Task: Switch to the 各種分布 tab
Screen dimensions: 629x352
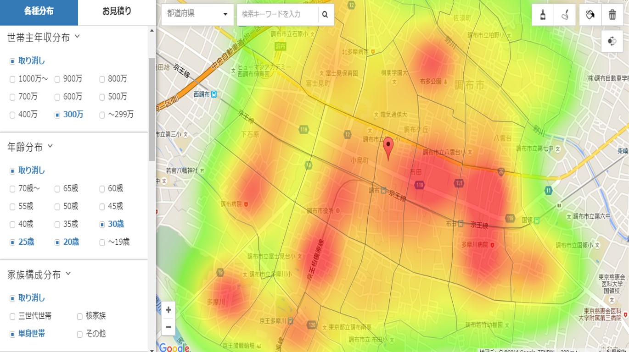Action: 39,12
